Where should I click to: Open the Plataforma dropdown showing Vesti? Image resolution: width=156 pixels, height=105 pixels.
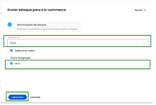(77, 43)
